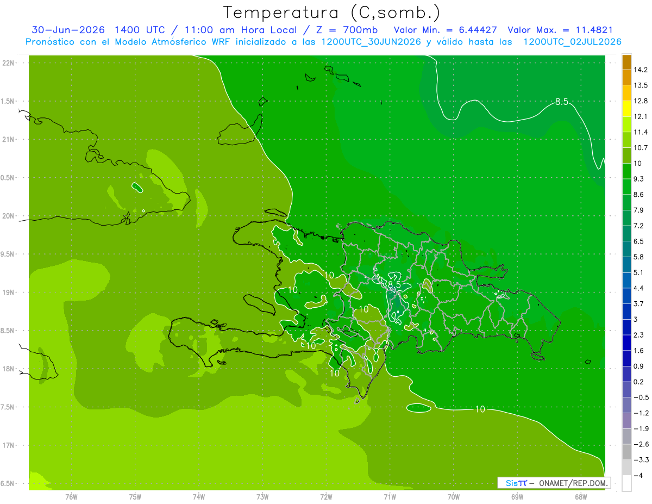Click the ONAMET/REP.DOM. logo box
Viewport: 652px width, 504px height.
(554, 483)
